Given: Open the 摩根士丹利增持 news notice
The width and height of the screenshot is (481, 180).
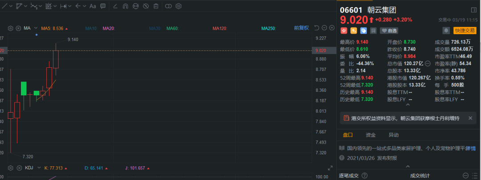Looking at the screenshot, I should point(405,118).
